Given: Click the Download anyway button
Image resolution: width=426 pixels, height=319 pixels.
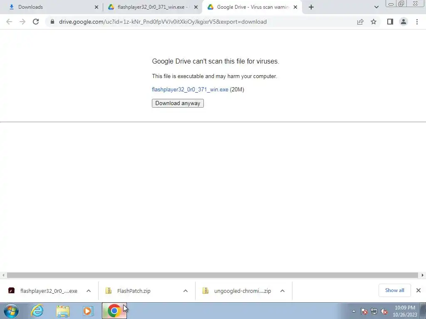Looking at the screenshot, I should [178, 103].
